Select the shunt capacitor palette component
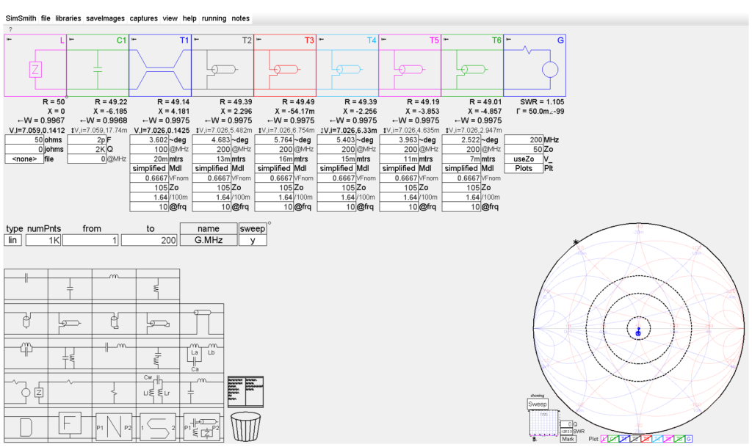This screenshot has width=752, height=447. point(70,285)
